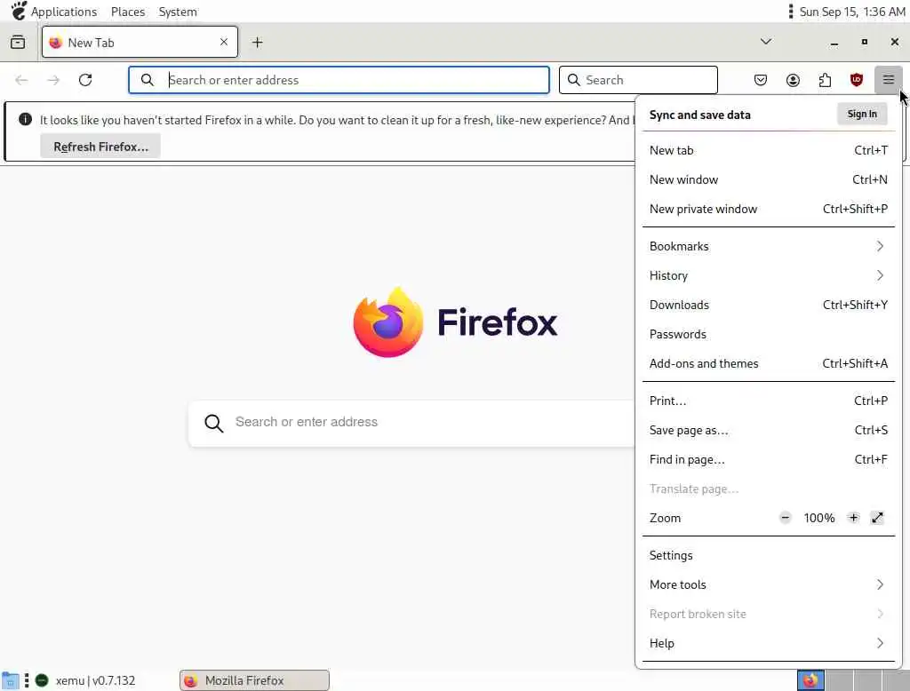Open Settings from the menu
Viewport: 910px width, 691px height.
click(x=769, y=555)
